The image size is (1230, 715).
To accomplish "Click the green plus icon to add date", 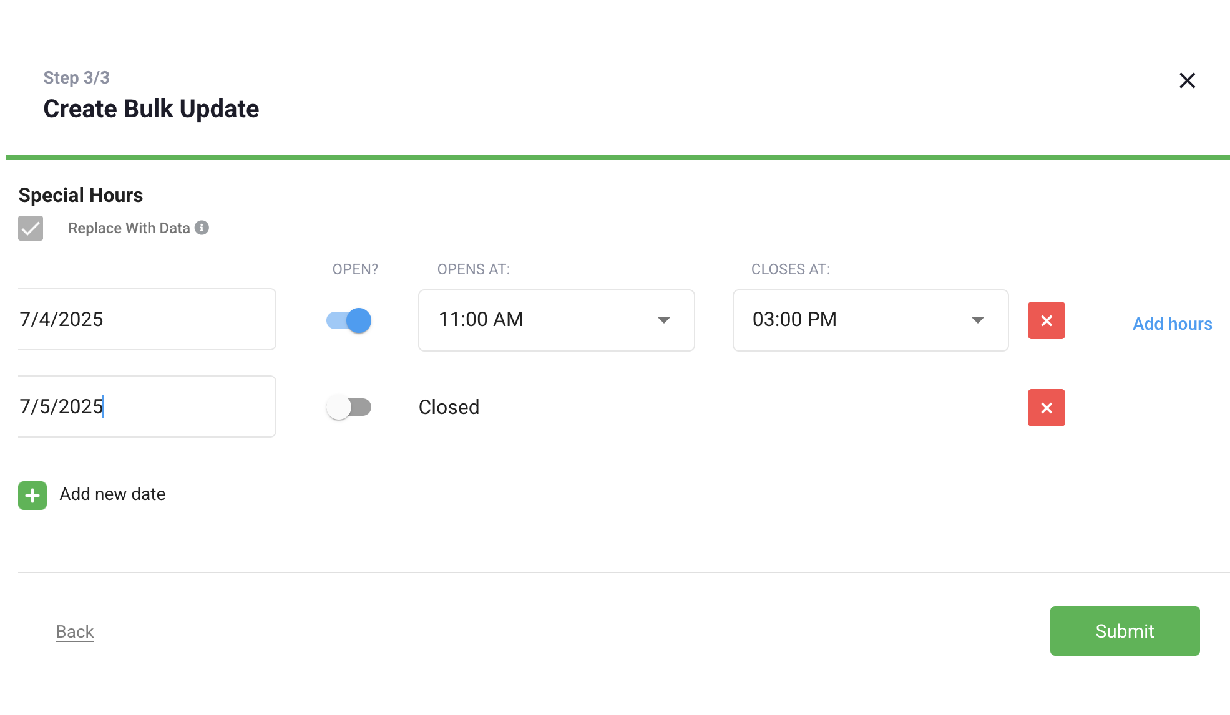I will tap(32, 496).
